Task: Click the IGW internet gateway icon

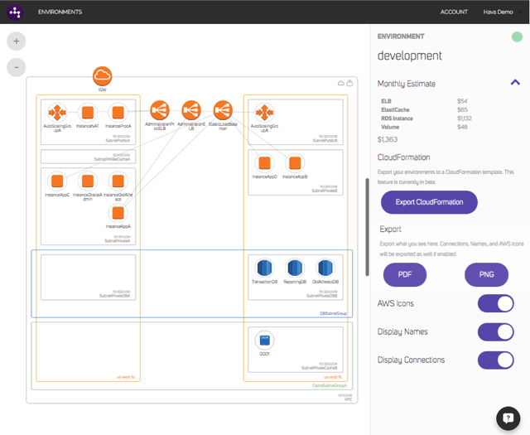Action: [x=103, y=76]
